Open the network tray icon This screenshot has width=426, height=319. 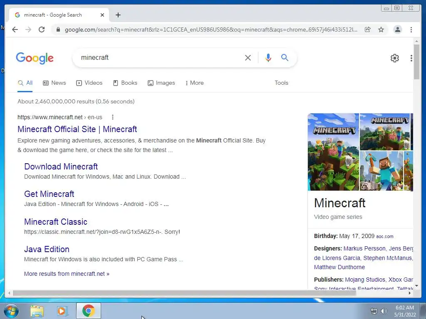click(374, 311)
